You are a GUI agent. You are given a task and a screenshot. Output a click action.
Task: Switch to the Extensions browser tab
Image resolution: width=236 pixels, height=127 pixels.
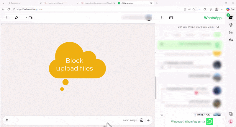pos(24,3)
